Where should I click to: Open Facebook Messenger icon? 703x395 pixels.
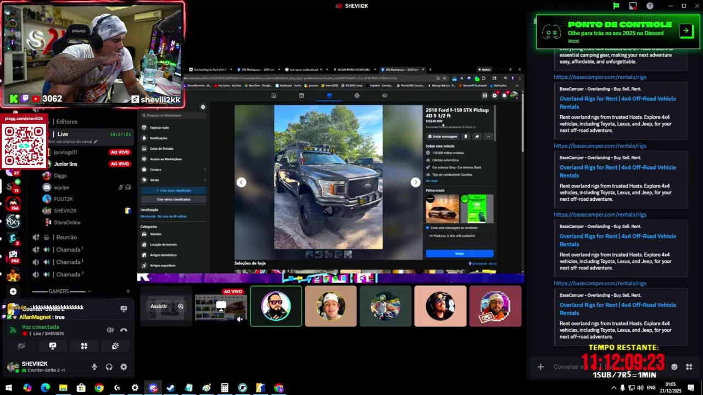[494, 95]
